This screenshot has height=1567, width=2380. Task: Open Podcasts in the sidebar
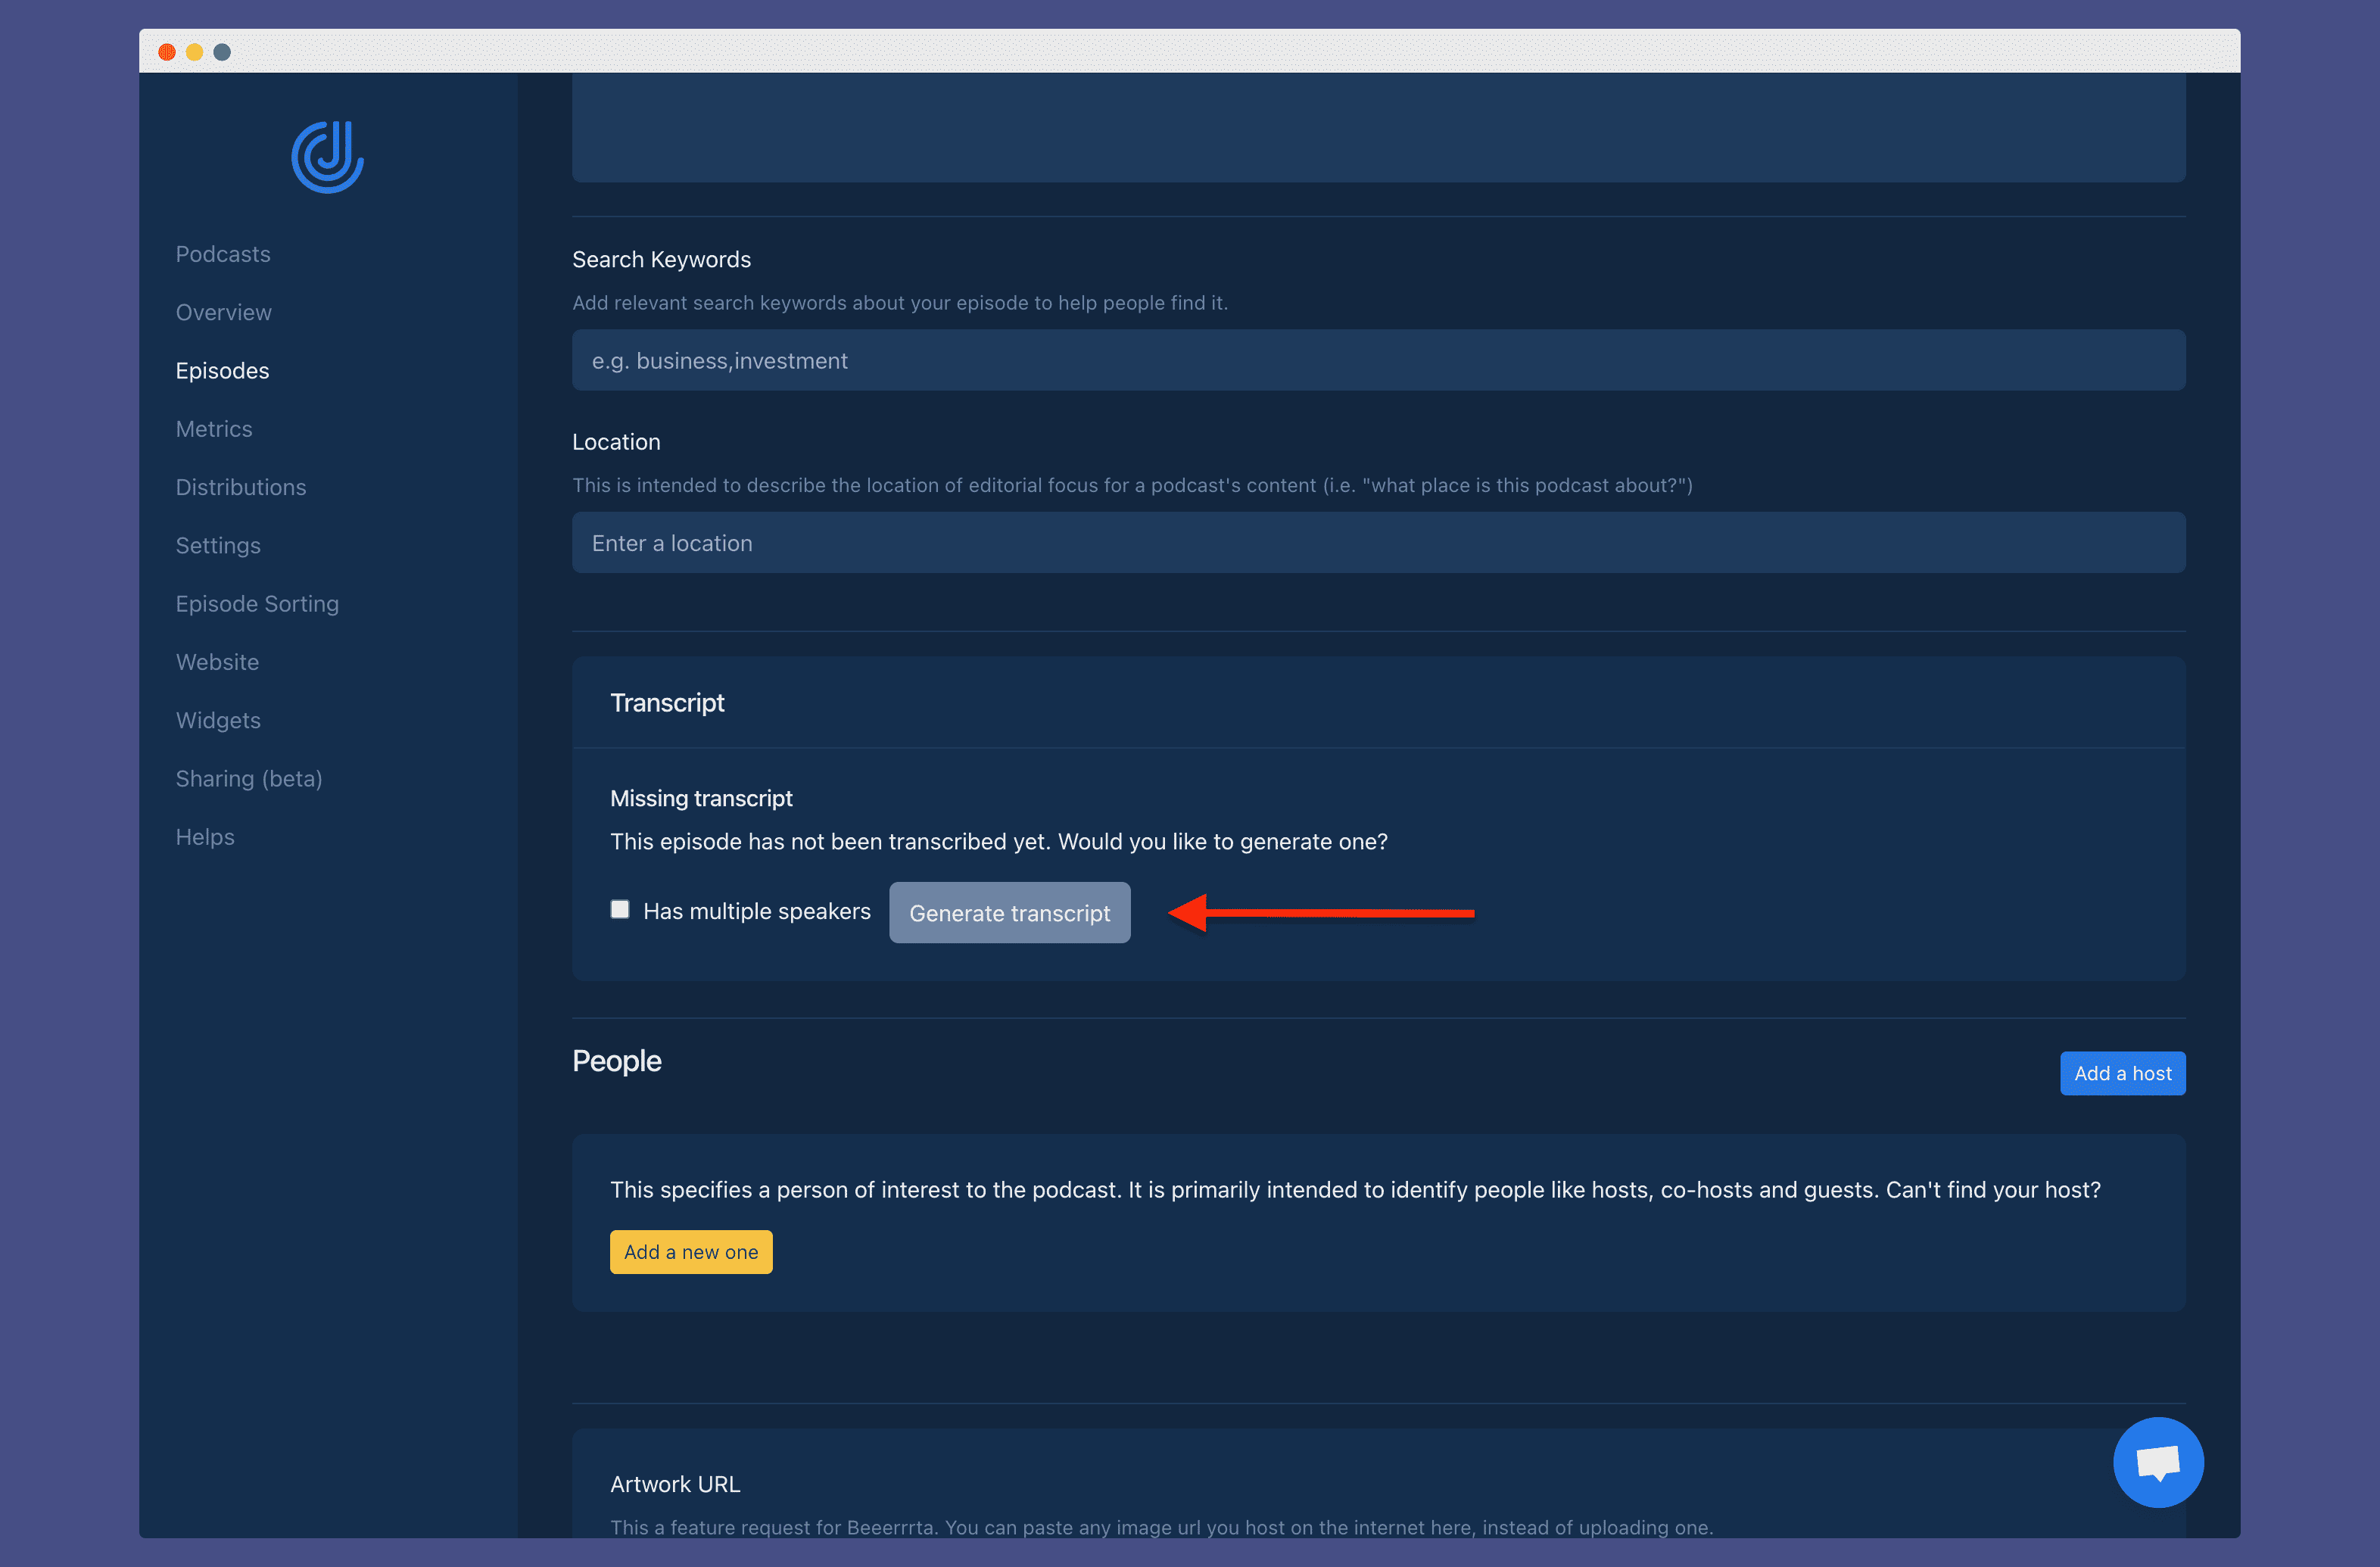[223, 254]
